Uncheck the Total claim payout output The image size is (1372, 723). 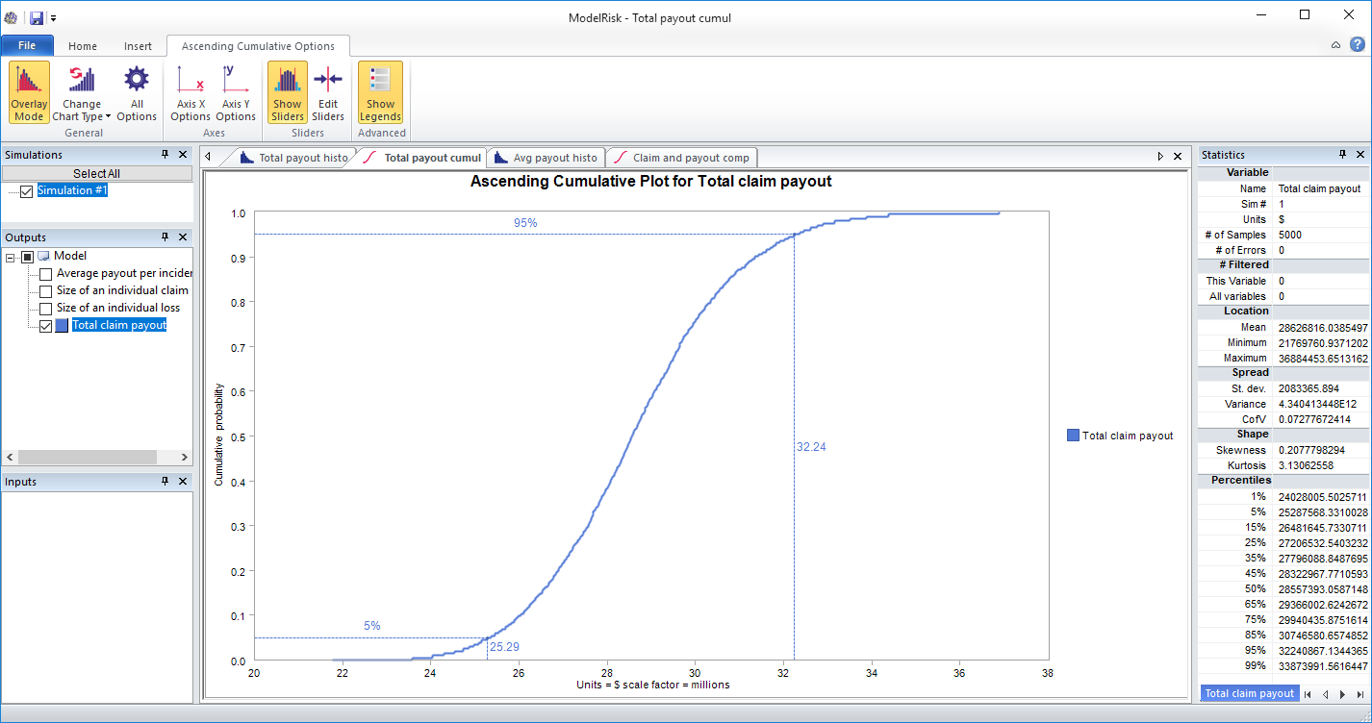(x=45, y=325)
